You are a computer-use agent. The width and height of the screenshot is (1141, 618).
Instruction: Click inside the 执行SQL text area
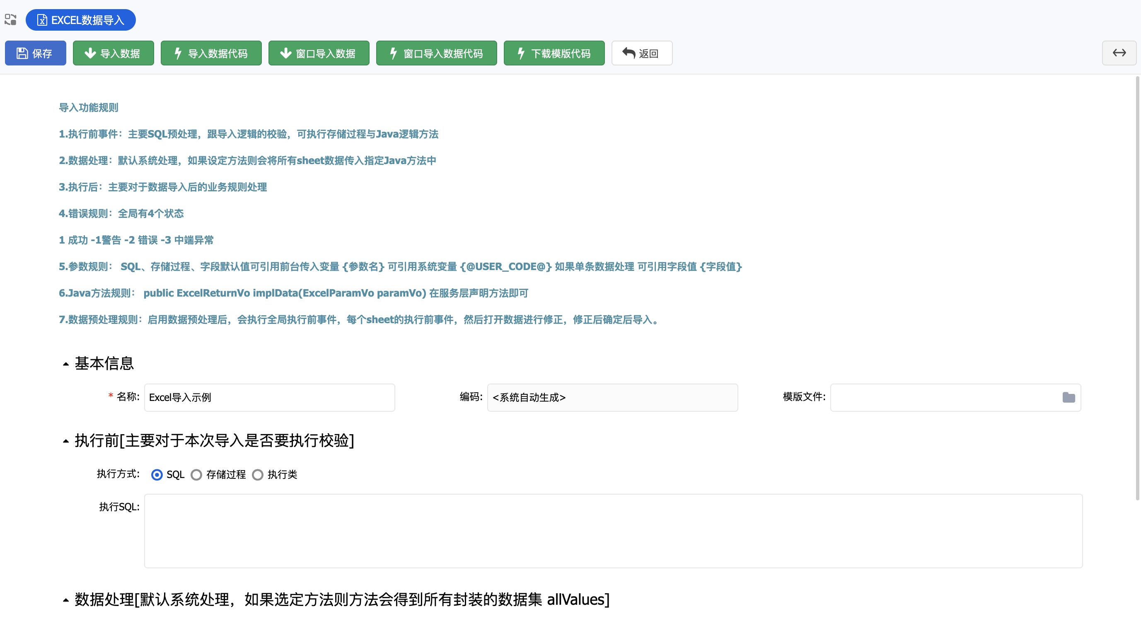point(613,531)
